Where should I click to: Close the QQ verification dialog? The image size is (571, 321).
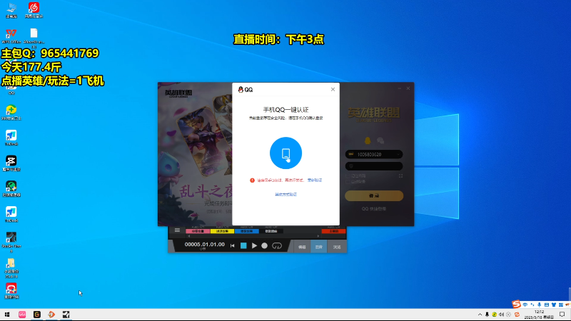[333, 89]
